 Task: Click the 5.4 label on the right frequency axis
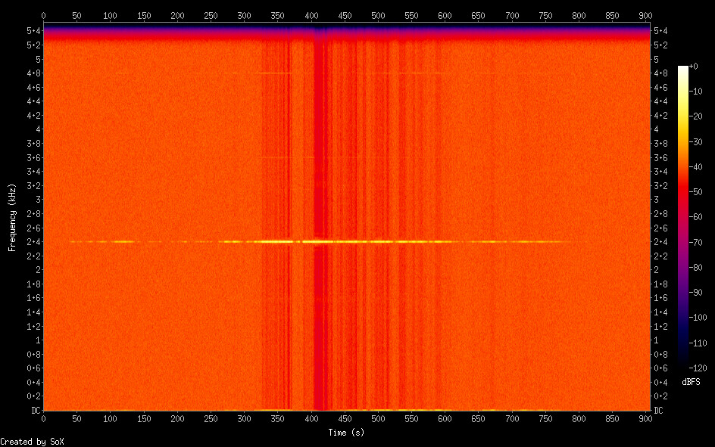tap(660, 30)
